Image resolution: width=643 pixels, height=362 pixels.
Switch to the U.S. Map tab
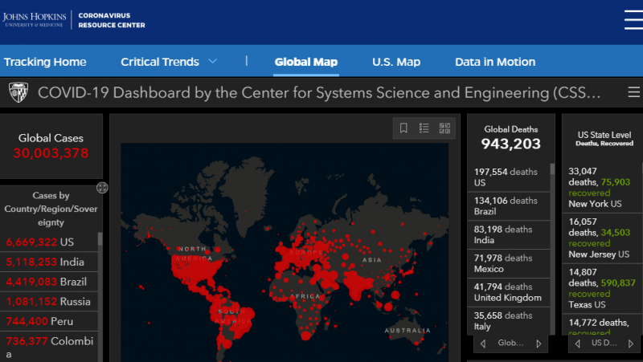click(x=396, y=62)
